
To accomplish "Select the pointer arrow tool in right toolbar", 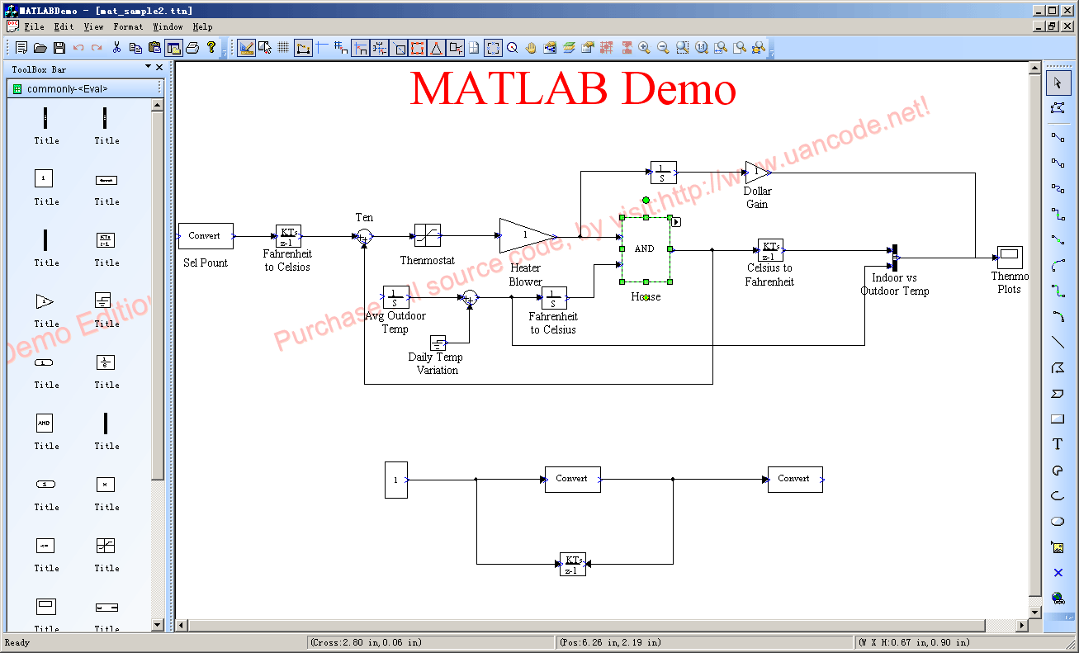I will tap(1058, 83).
